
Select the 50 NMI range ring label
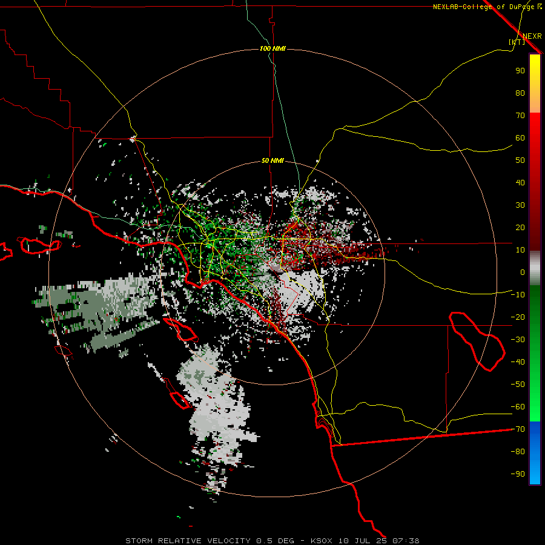[x=272, y=160]
